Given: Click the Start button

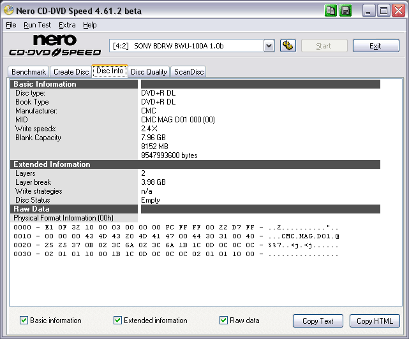Looking at the screenshot, I should pos(324,46).
